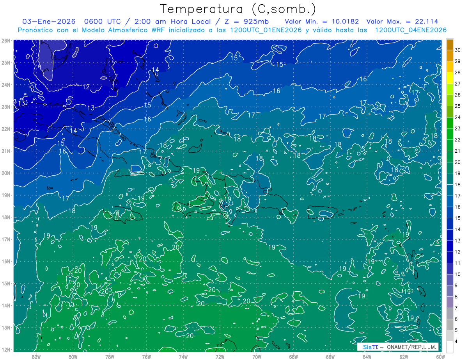The width and height of the screenshot is (468, 362).
Task: Click "Valor Max. = 22.114" text
Action: coord(402,21)
